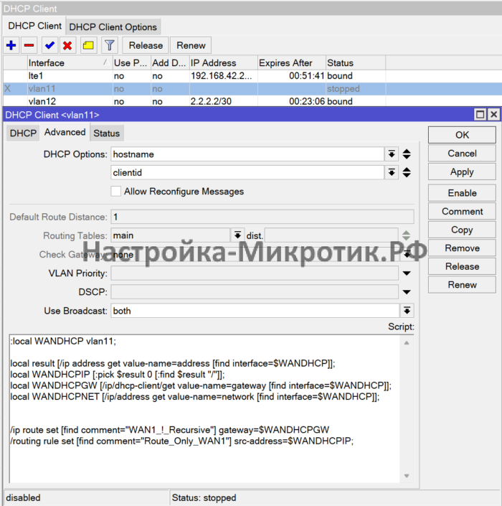
Task: Add comment with yellow note icon
Action: [x=88, y=45]
